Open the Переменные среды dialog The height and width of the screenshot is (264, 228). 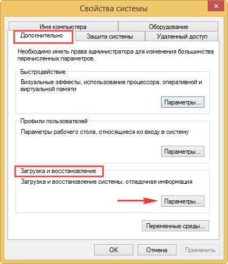176,226
